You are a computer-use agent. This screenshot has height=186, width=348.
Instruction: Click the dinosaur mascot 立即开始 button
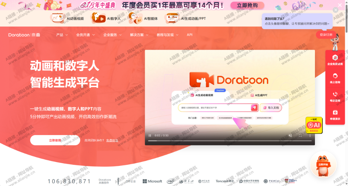323,164
